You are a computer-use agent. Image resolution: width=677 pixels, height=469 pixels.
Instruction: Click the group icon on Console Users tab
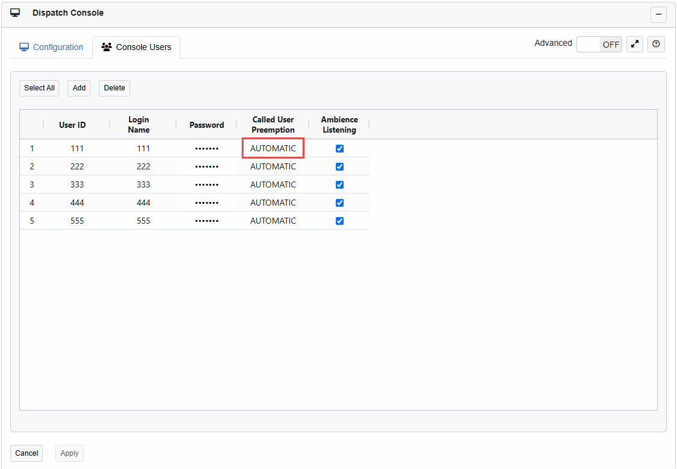click(x=107, y=46)
